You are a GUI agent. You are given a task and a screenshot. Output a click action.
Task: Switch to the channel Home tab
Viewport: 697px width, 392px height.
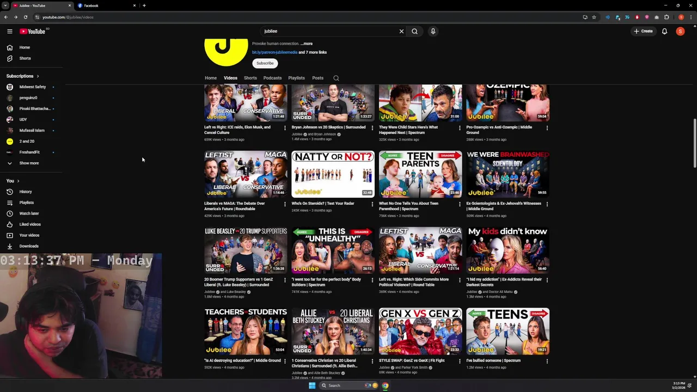tap(211, 78)
